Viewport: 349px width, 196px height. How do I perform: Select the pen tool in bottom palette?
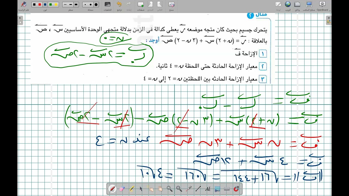112,188
